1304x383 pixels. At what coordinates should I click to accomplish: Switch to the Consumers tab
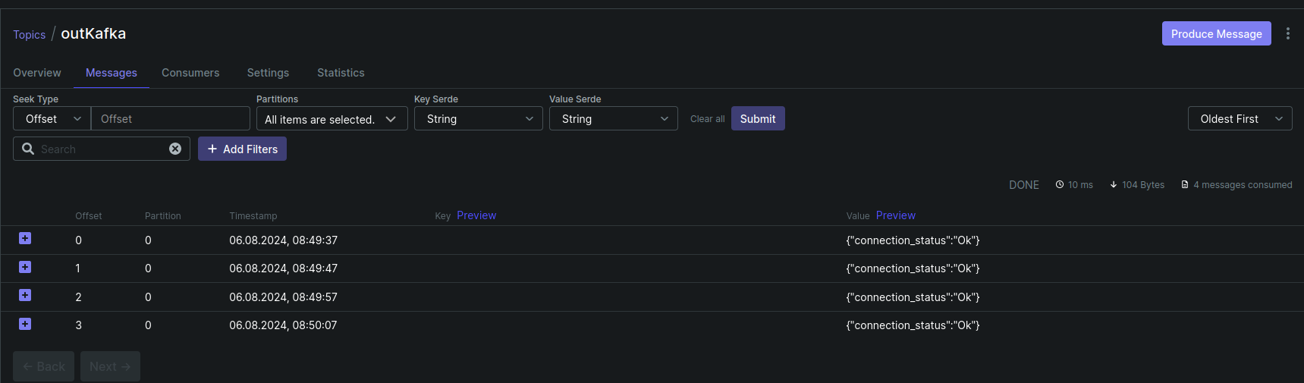[190, 73]
